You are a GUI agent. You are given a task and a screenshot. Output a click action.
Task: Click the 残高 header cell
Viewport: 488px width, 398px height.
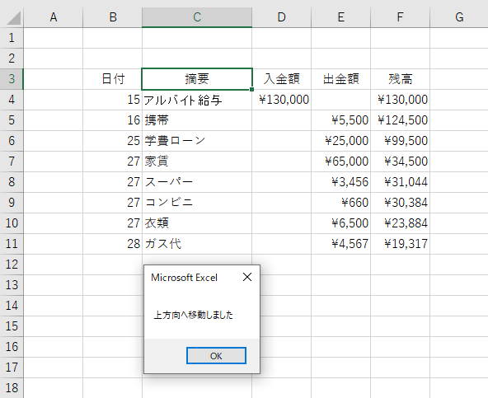point(401,79)
